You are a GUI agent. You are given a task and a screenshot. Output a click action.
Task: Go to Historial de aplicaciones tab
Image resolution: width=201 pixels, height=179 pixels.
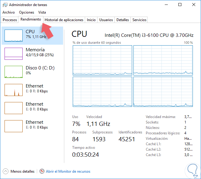pos(64,20)
